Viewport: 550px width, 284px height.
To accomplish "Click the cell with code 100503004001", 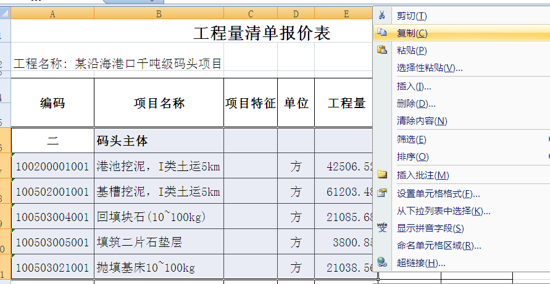I will click(x=52, y=217).
